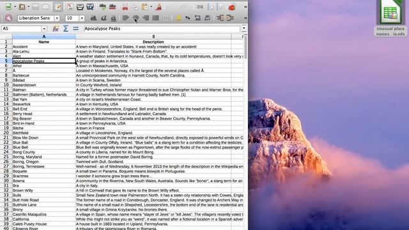Paste from clipboard icon
This screenshot has width=409, height=230.
click(145, 7)
